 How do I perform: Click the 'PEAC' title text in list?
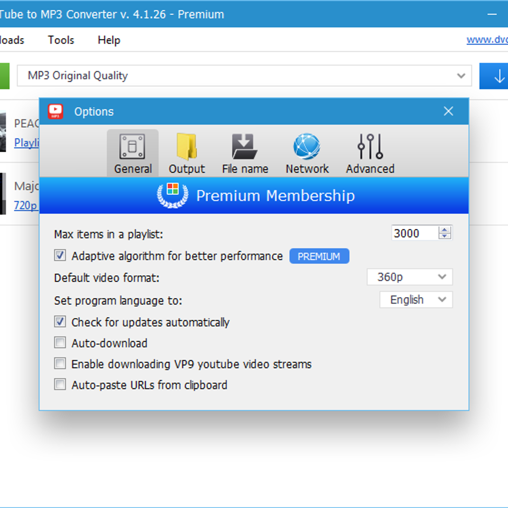tap(27, 124)
